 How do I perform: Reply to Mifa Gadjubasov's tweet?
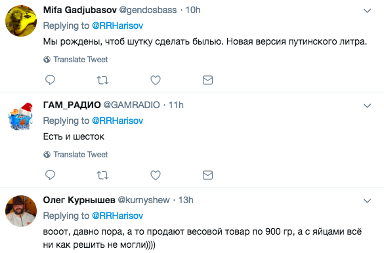[50, 80]
